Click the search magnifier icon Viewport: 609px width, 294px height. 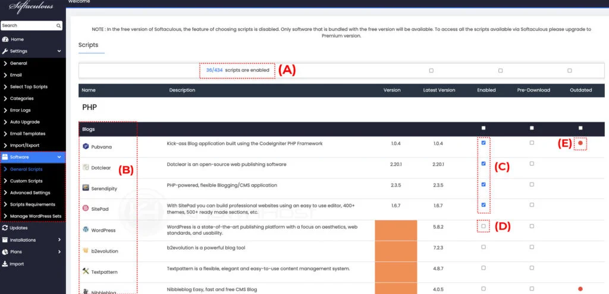click(x=58, y=26)
